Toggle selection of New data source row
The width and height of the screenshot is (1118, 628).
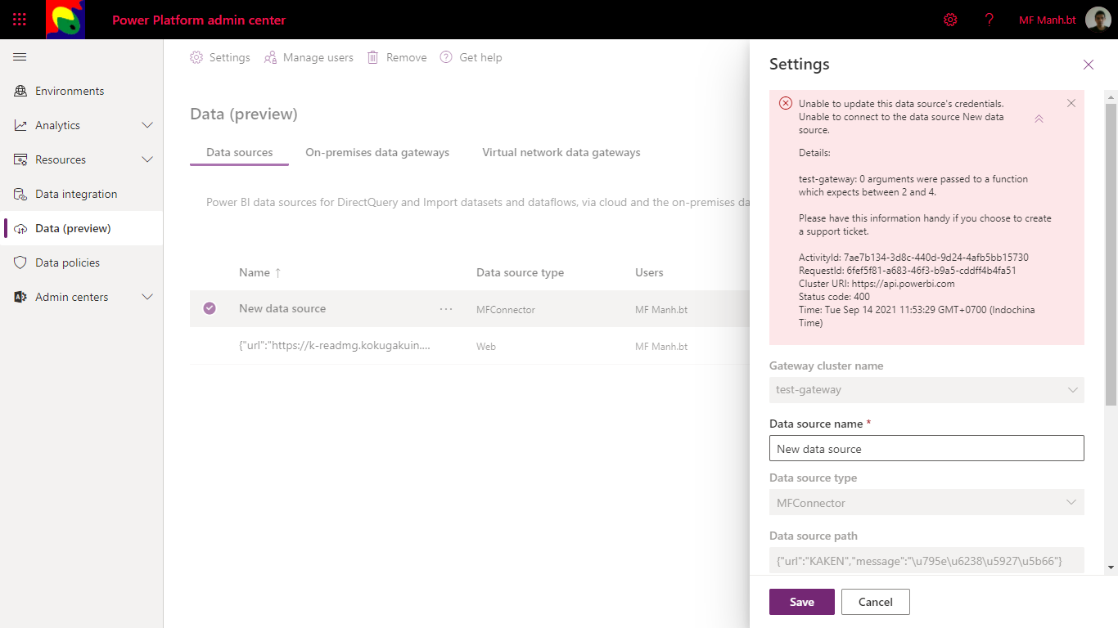tap(210, 308)
